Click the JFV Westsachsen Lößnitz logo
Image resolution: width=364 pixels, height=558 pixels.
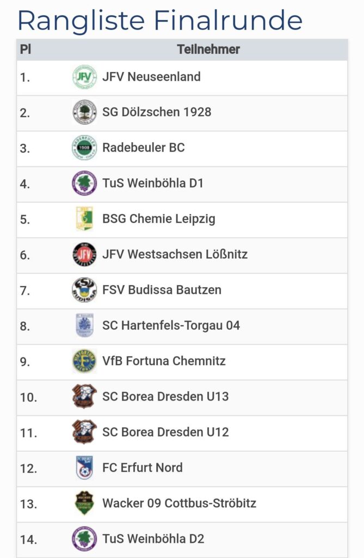[x=84, y=254]
